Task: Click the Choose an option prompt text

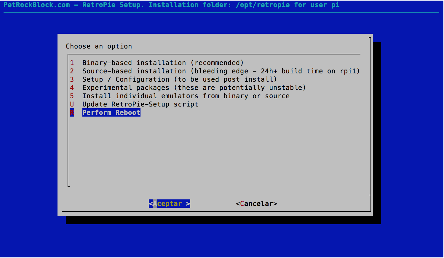Action: tap(99, 46)
